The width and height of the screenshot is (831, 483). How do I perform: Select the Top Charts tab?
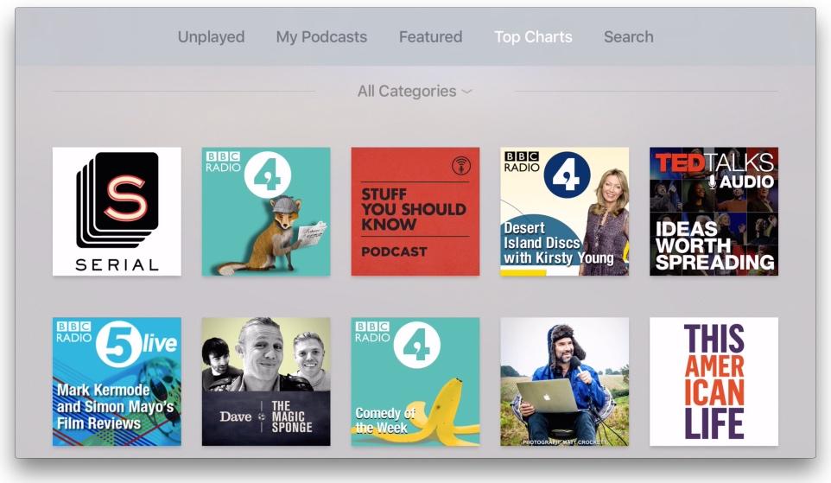point(533,36)
